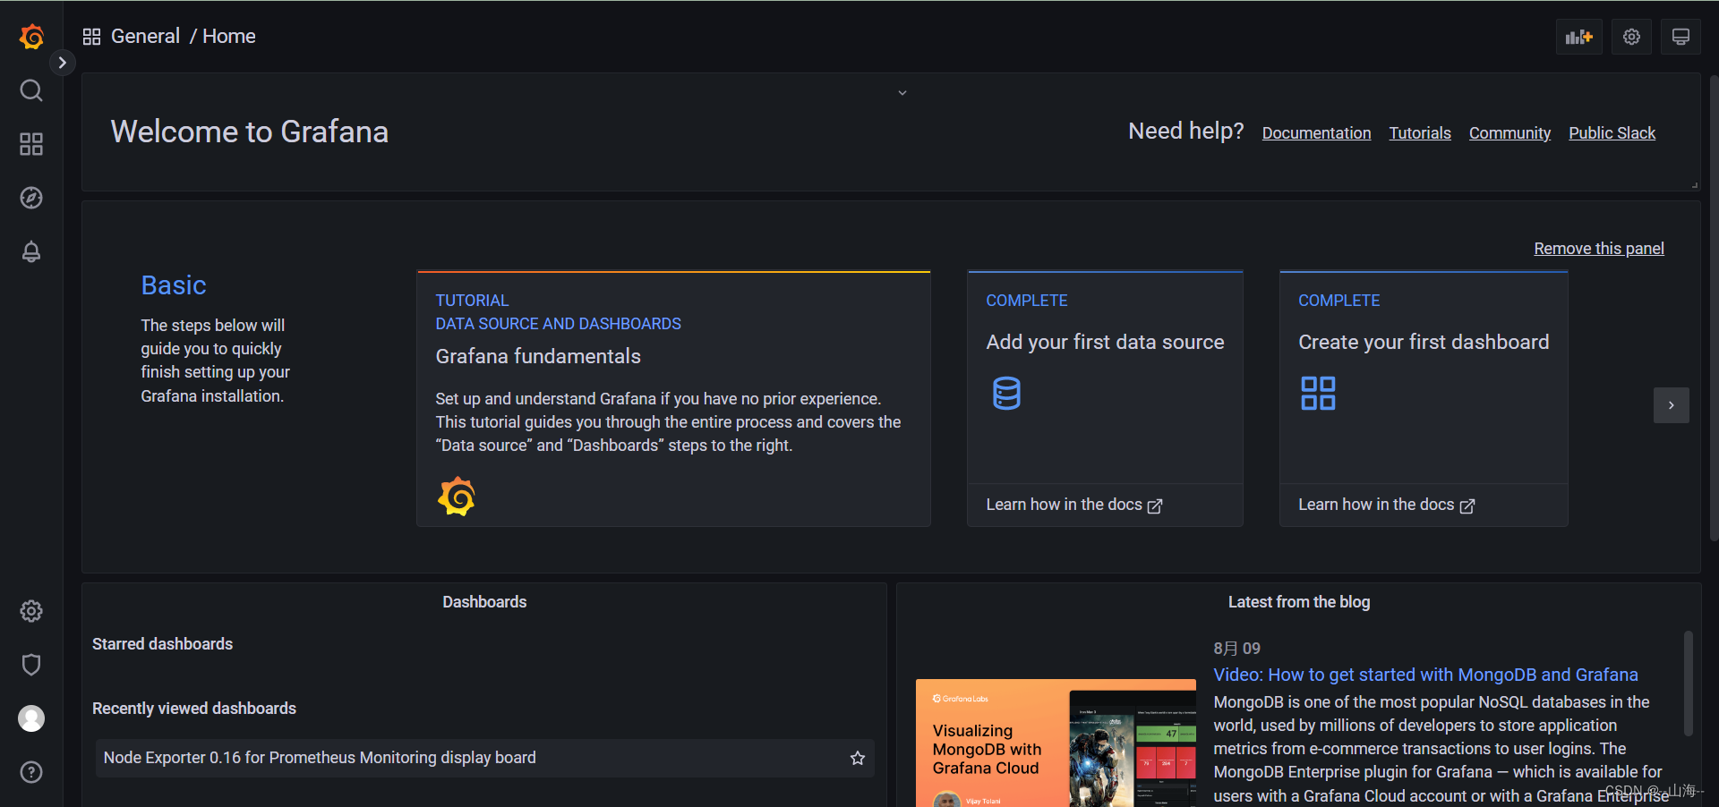Screen dimensions: 1719x807
Task: Click the Visualizing MongoDB blog thumbnail
Action: coord(1056,743)
